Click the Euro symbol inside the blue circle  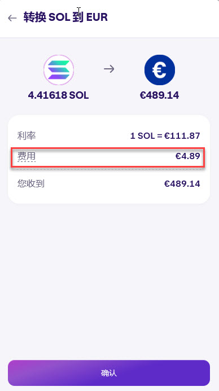pos(159,70)
